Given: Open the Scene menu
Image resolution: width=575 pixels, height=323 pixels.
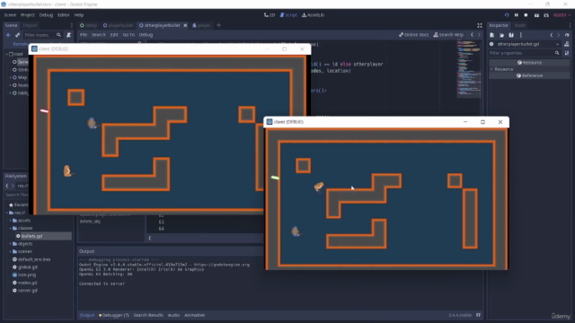Looking at the screenshot, I should (x=10, y=15).
